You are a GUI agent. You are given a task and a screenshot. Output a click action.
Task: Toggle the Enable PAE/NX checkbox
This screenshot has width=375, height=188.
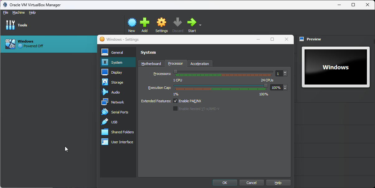[x=175, y=101]
